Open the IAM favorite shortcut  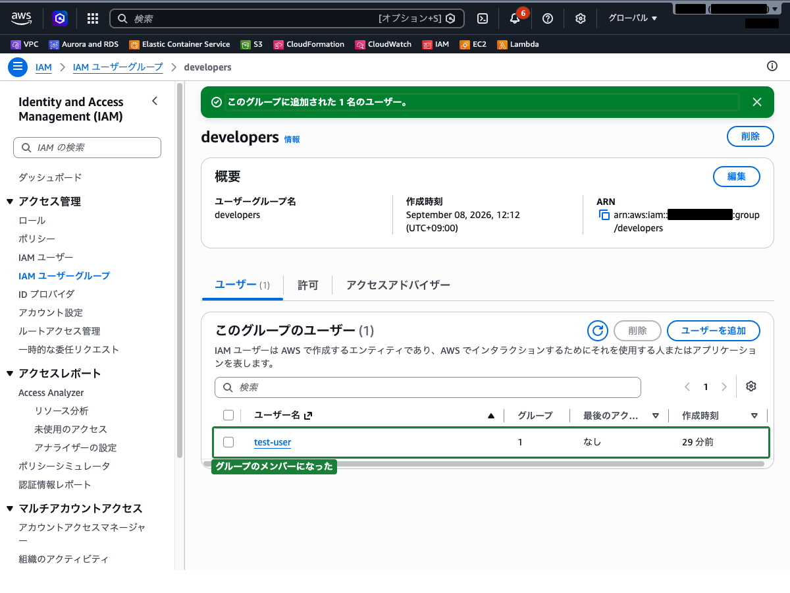[x=436, y=45]
